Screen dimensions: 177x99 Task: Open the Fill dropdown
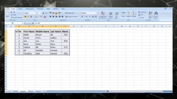141,15
